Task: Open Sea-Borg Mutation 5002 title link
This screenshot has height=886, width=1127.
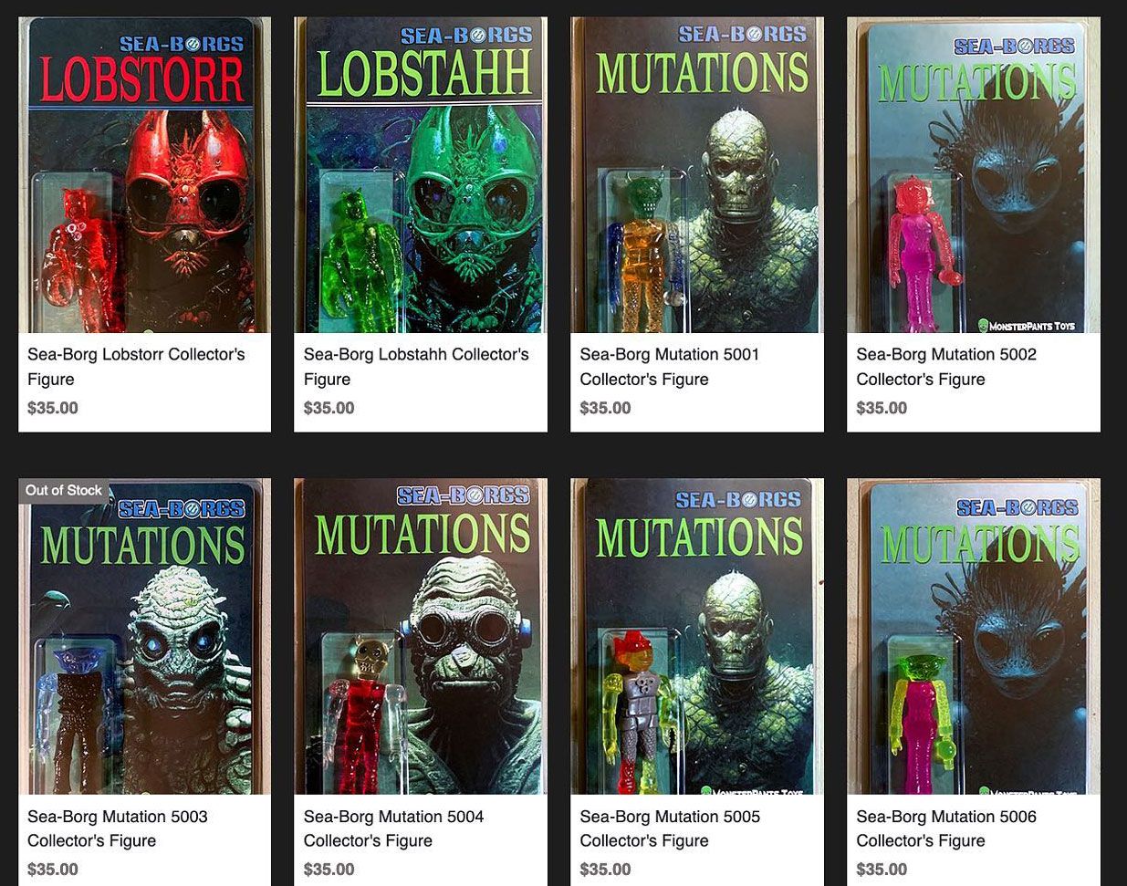Action: [946, 367]
